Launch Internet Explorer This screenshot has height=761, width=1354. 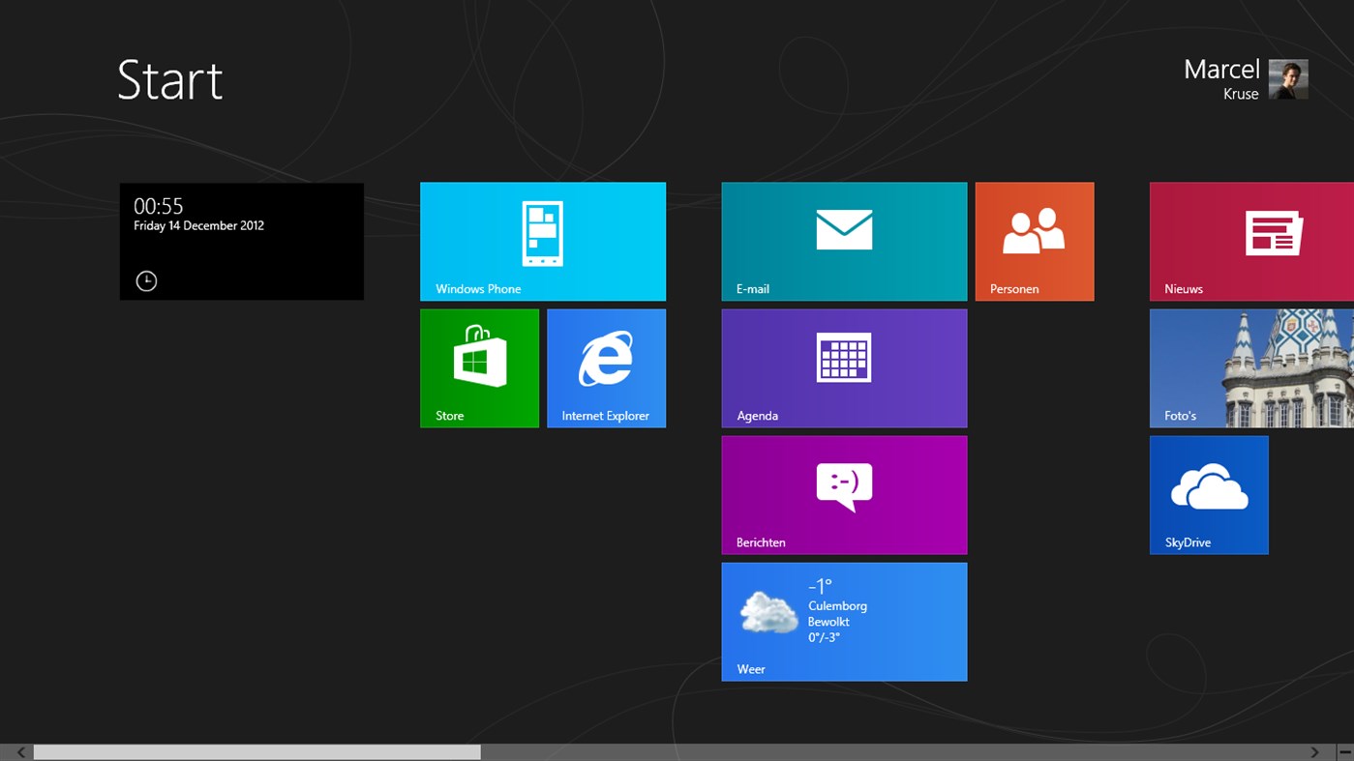point(606,367)
